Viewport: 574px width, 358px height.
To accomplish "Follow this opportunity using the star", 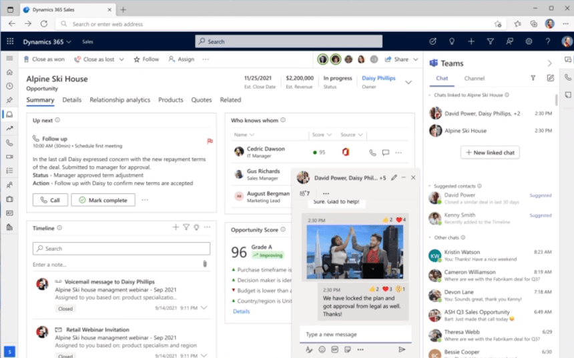I will [146, 59].
